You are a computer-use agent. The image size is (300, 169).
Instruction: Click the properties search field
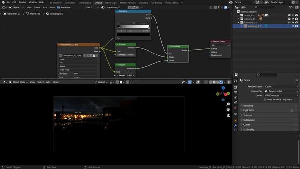267,75
